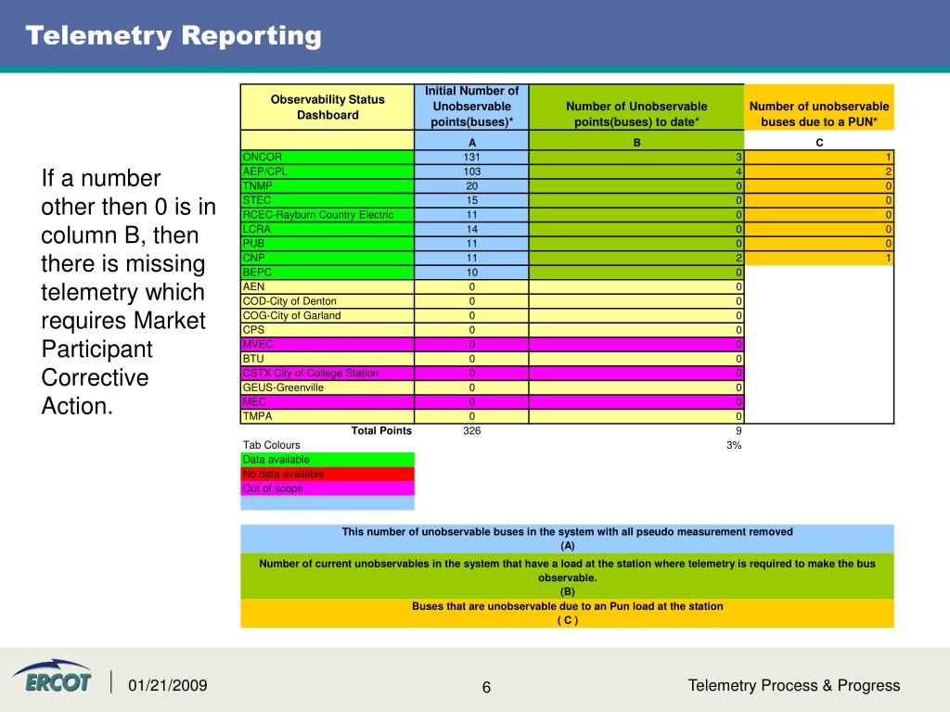Select the slide page number "6"

click(x=486, y=687)
